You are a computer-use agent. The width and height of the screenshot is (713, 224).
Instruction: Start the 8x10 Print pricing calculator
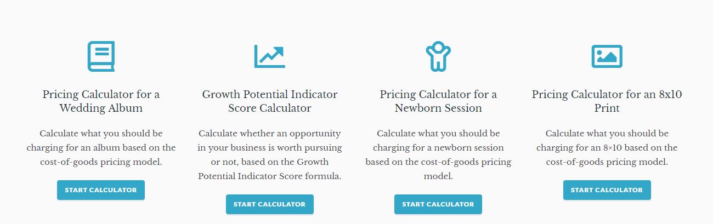(607, 190)
